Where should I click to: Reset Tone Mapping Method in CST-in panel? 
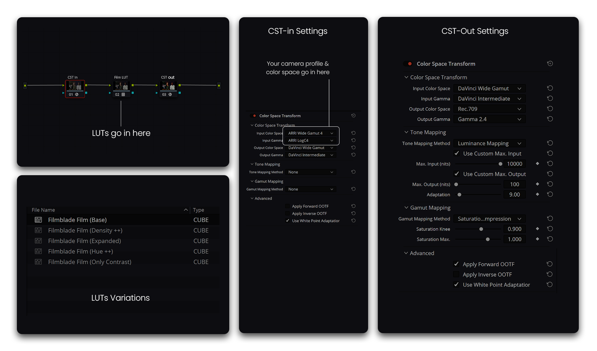coord(353,172)
